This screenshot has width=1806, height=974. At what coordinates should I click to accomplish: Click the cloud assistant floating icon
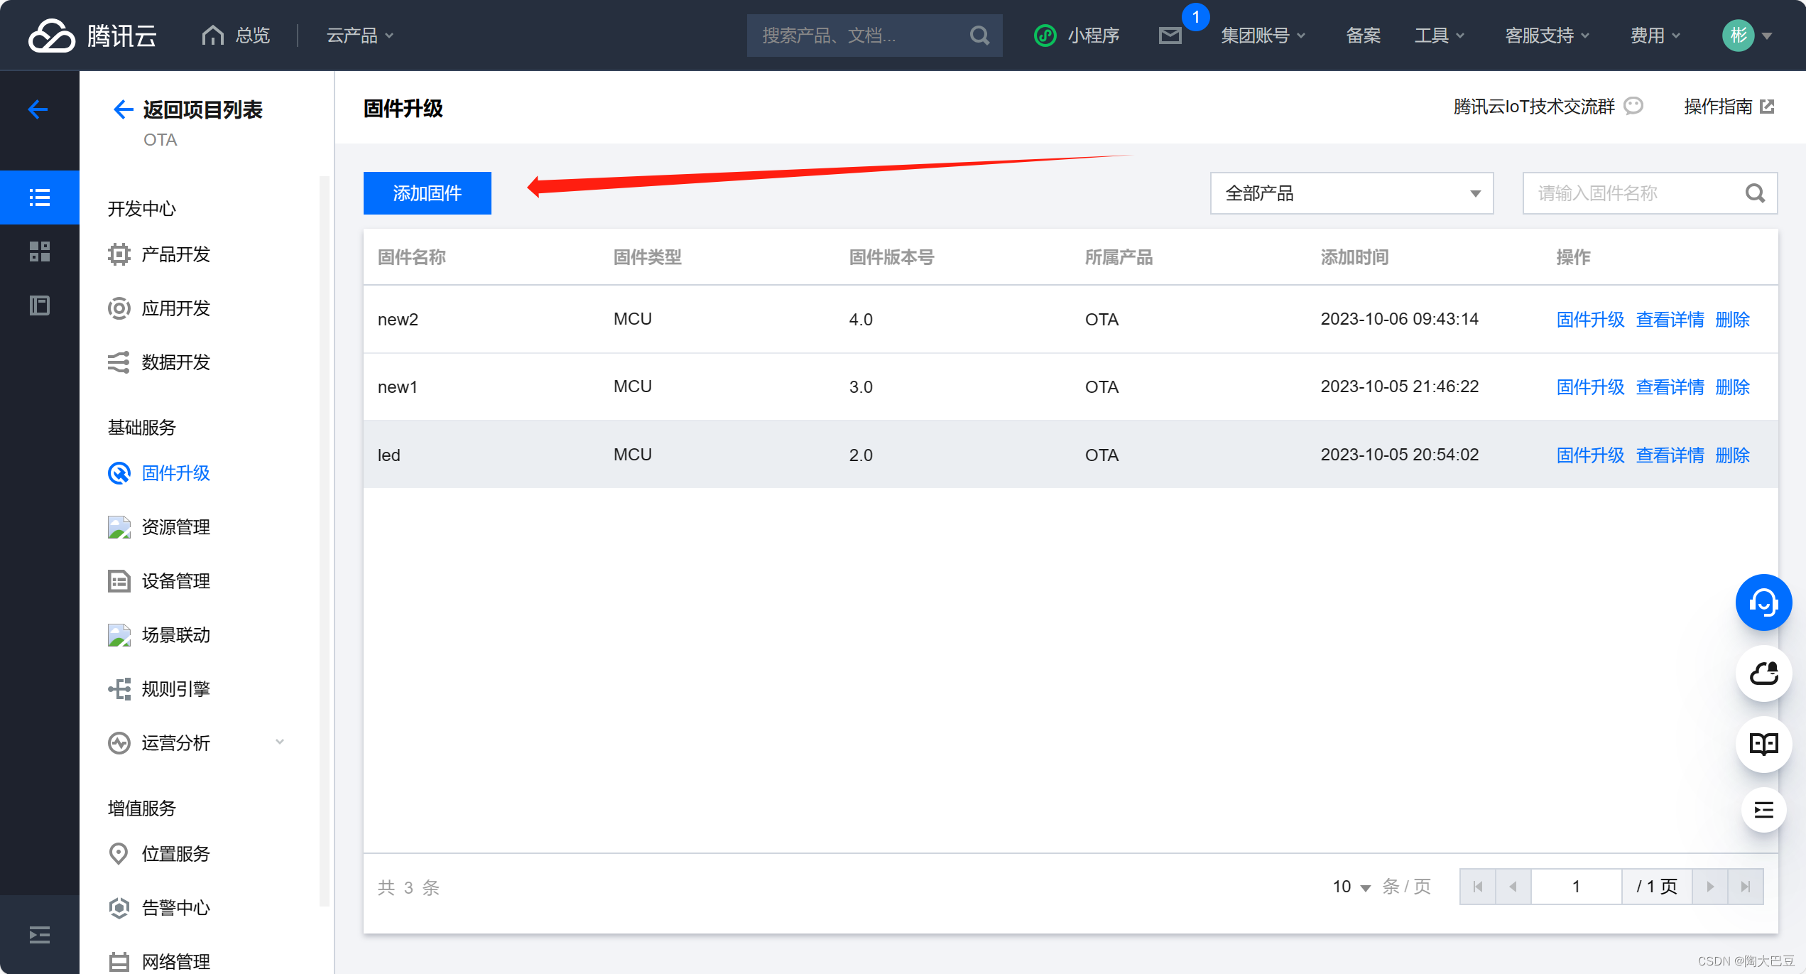[x=1763, y=673]
